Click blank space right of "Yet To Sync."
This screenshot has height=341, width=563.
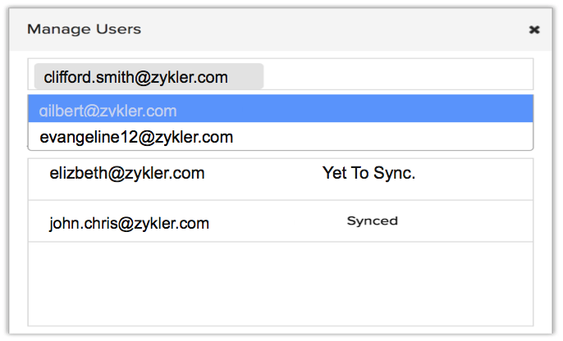tap(476, 173)
